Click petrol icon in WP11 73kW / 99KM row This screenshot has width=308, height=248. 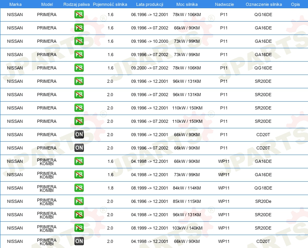79,174
